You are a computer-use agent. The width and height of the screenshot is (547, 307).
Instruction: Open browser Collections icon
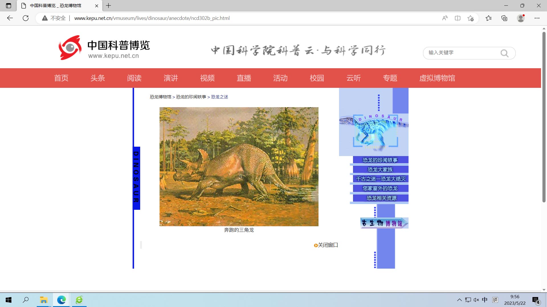(x=504, y=18)
